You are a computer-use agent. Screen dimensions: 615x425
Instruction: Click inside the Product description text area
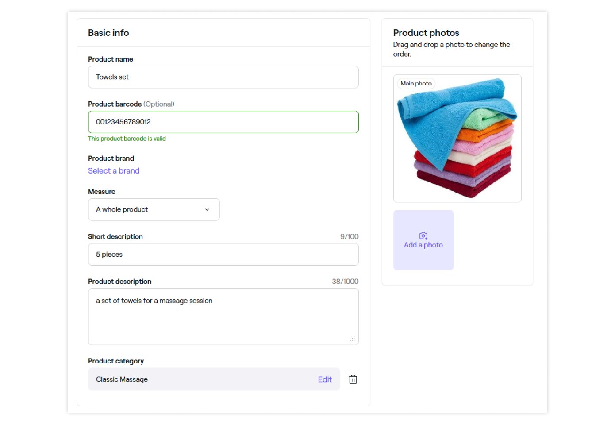coord(223,317)
